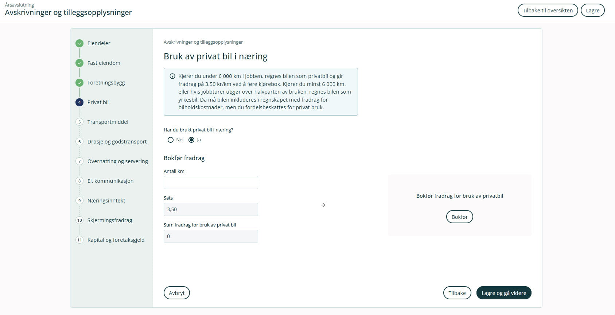Viewport: 615px width, 315px height.
Task: Click step 5 circle for Transportmiddel
Action: tap(79, 122)
